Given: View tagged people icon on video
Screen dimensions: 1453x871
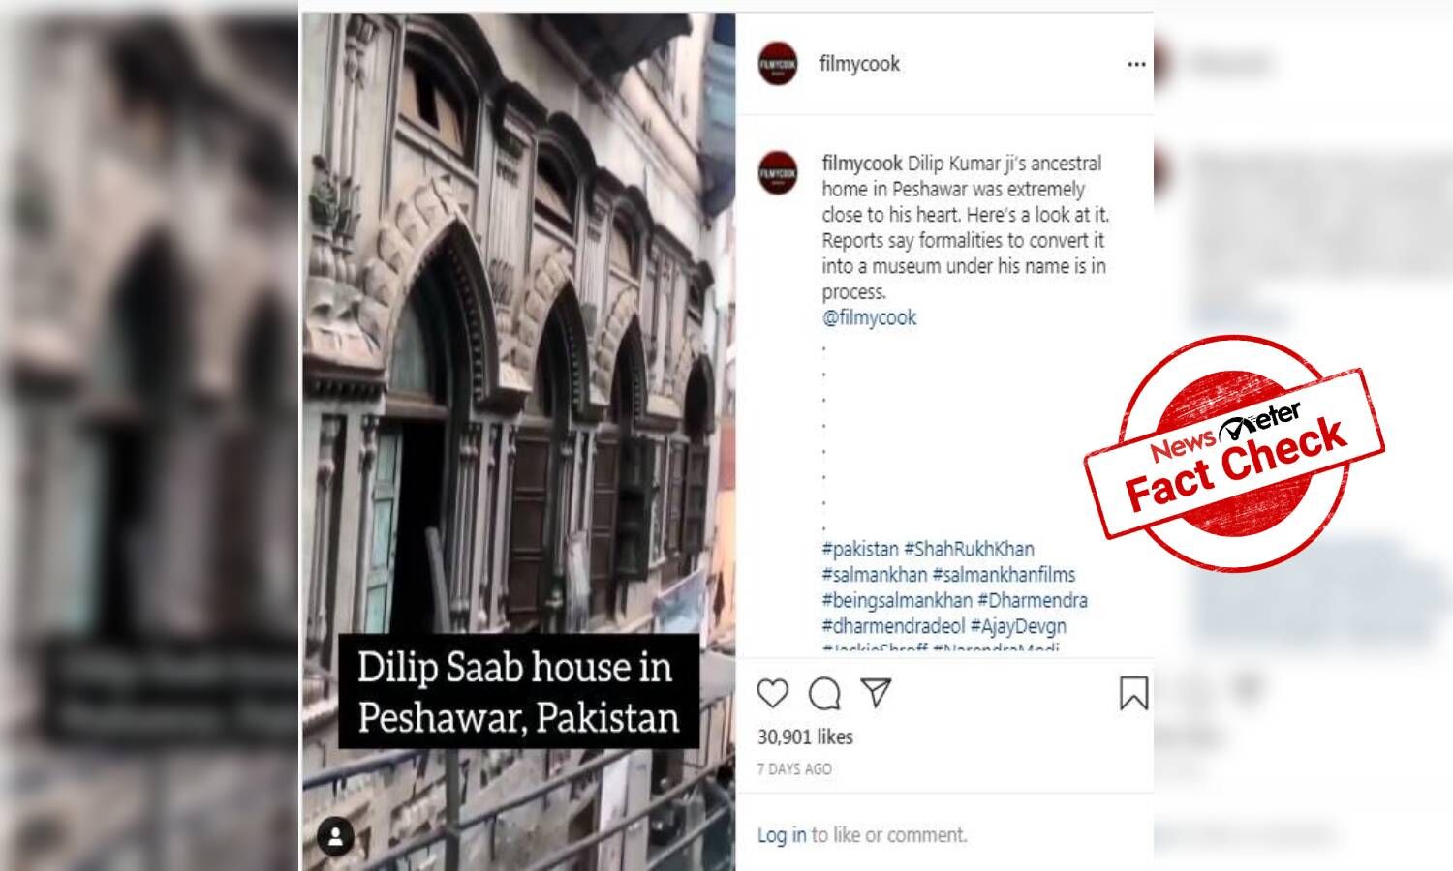Looking at the screenshot, I should (336, 836).
